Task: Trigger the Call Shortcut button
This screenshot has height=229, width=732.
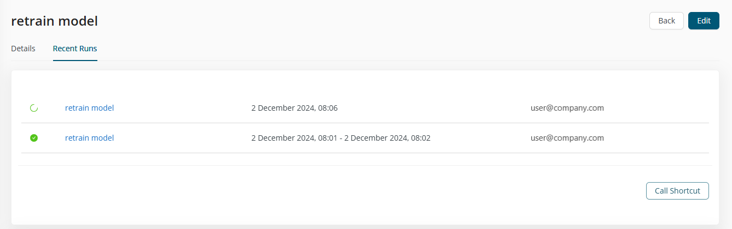Action: coord(677,191)
